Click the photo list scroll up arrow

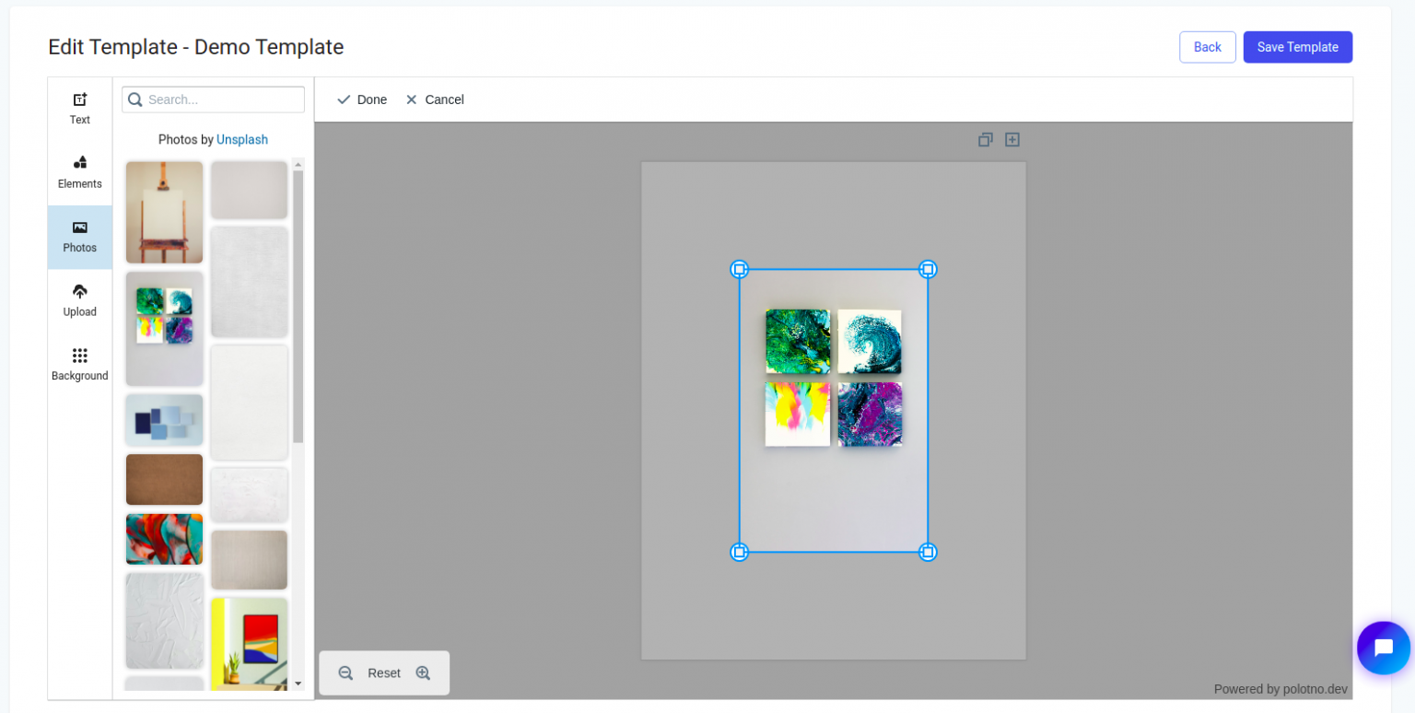[x=298, y=164]
